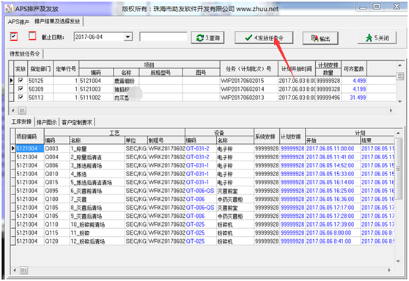
Task: Click lower table horizontal scrollbar right arrow
Action: 389,270
